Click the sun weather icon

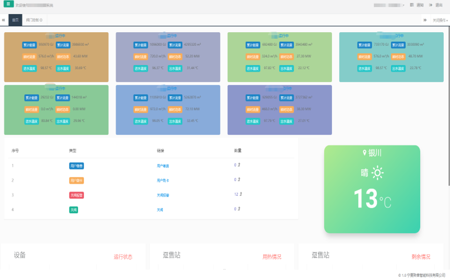(377, 173)
